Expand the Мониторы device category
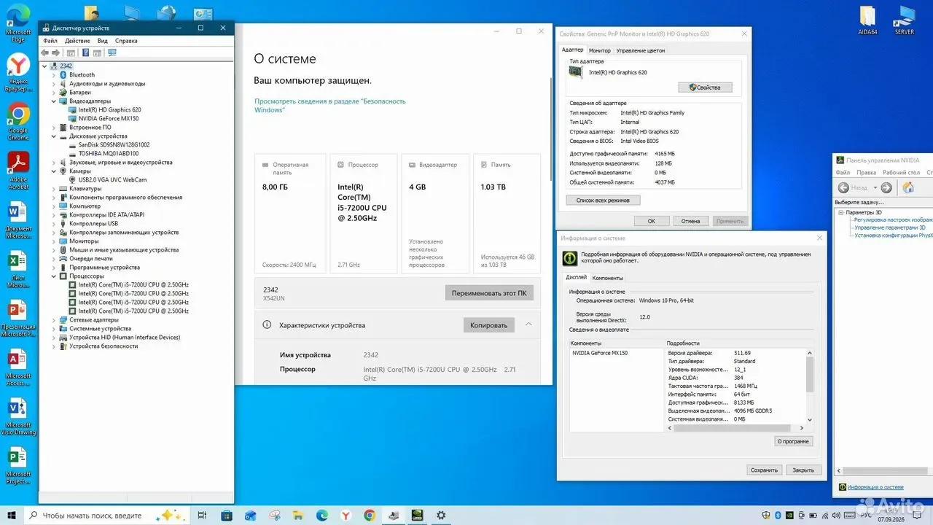The image size is (933, 525). [53, 241]
